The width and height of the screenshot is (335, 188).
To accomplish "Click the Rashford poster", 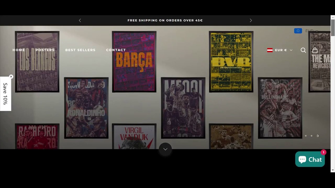I will tap(37, 136).
